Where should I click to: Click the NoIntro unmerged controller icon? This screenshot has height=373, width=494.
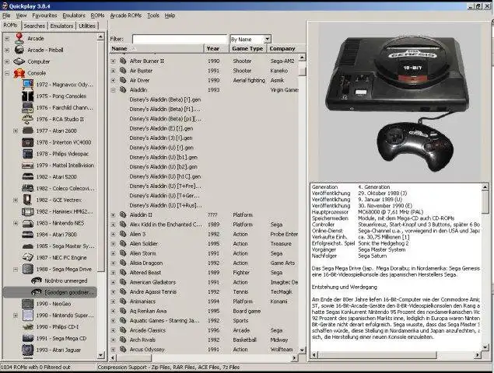click(37, 281)
